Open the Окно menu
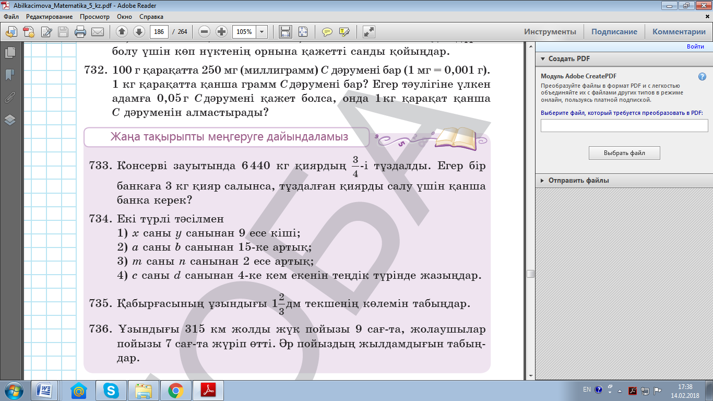The image size is (713, 401). coord(124,17)
